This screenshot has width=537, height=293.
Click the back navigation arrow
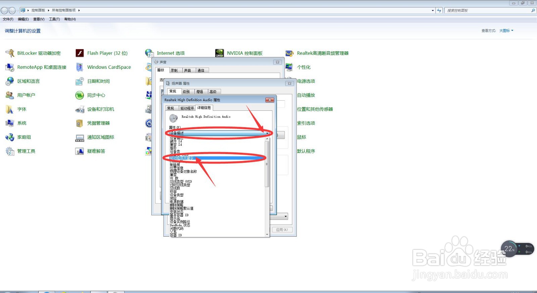click(4, 10)
